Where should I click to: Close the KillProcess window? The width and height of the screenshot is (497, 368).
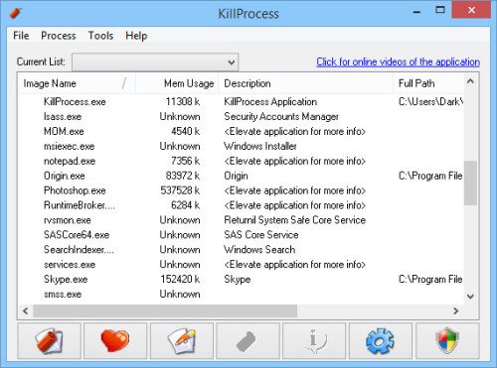(471, 11)
